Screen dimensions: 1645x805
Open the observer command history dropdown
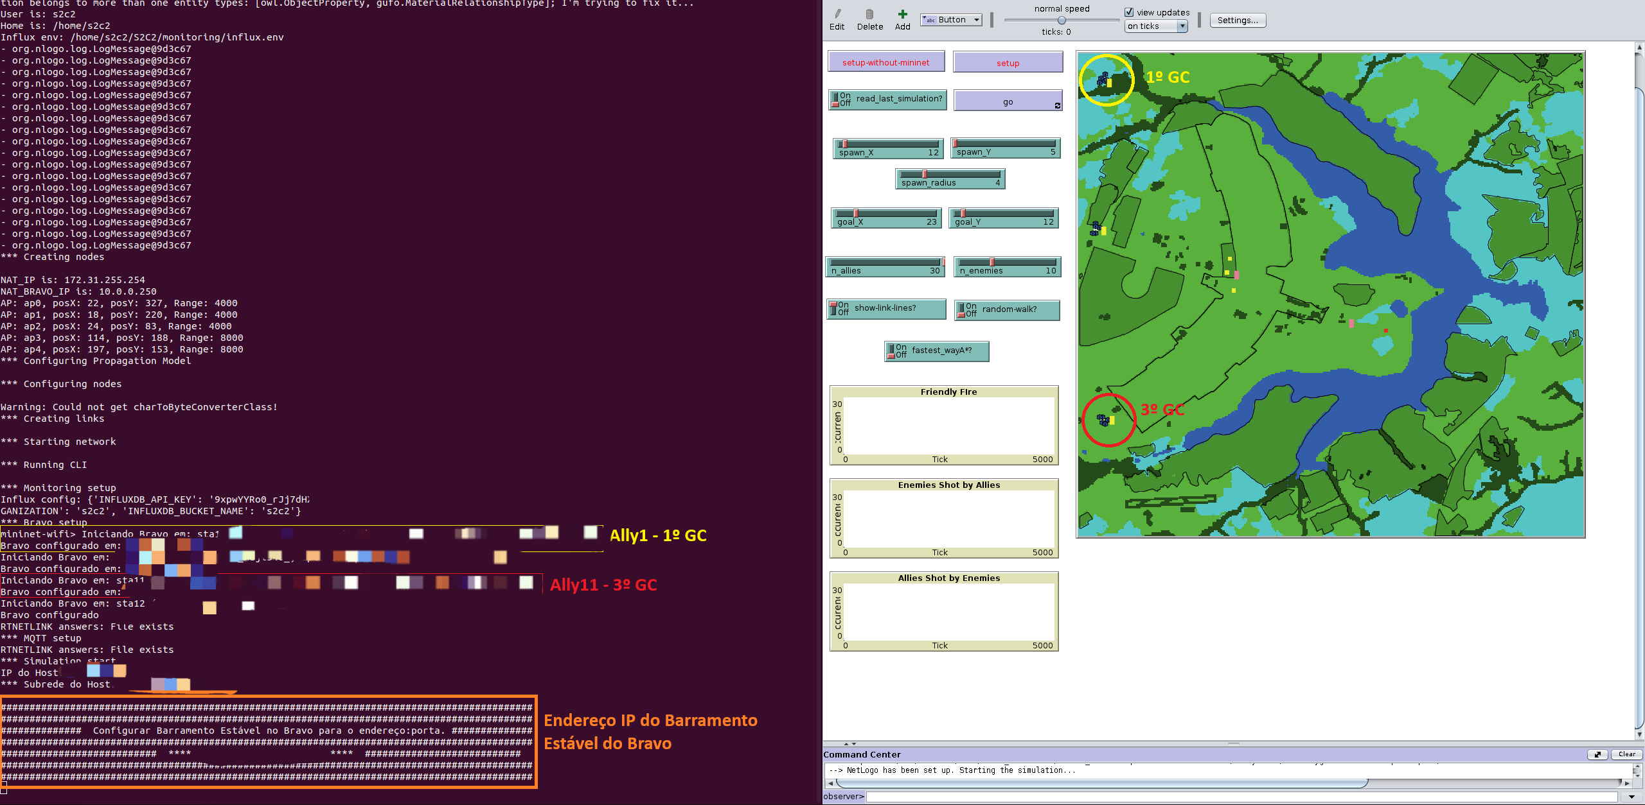[x=1631, y=797]
